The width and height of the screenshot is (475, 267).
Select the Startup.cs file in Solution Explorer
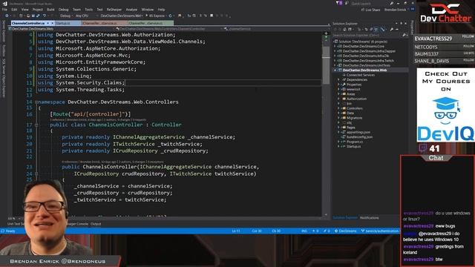353,147
